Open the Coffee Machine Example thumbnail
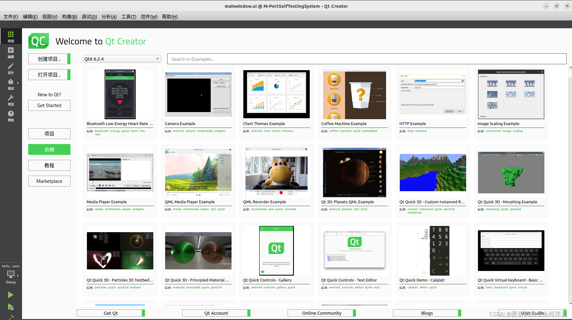The height and width of the screenshot is (320, 572). (355, 94)
